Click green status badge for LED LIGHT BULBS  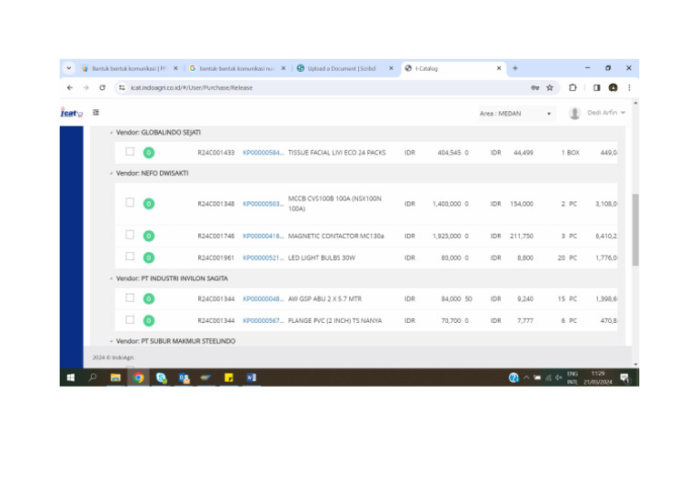149,257
